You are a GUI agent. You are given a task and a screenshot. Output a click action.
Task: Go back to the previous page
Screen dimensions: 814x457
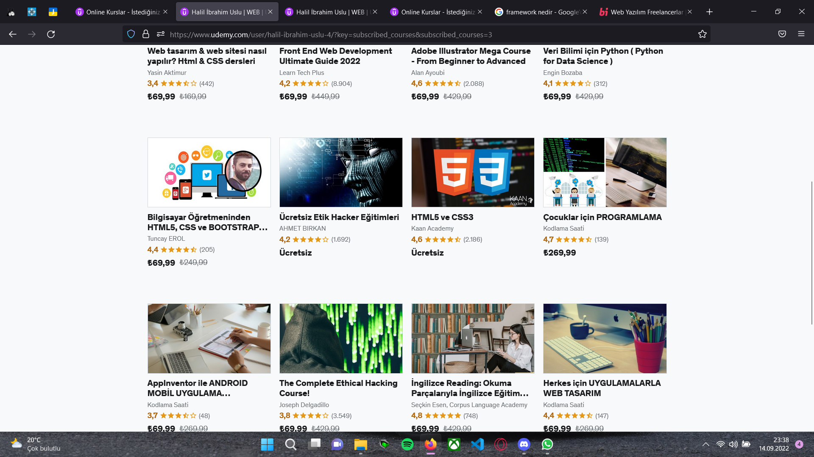13,34
